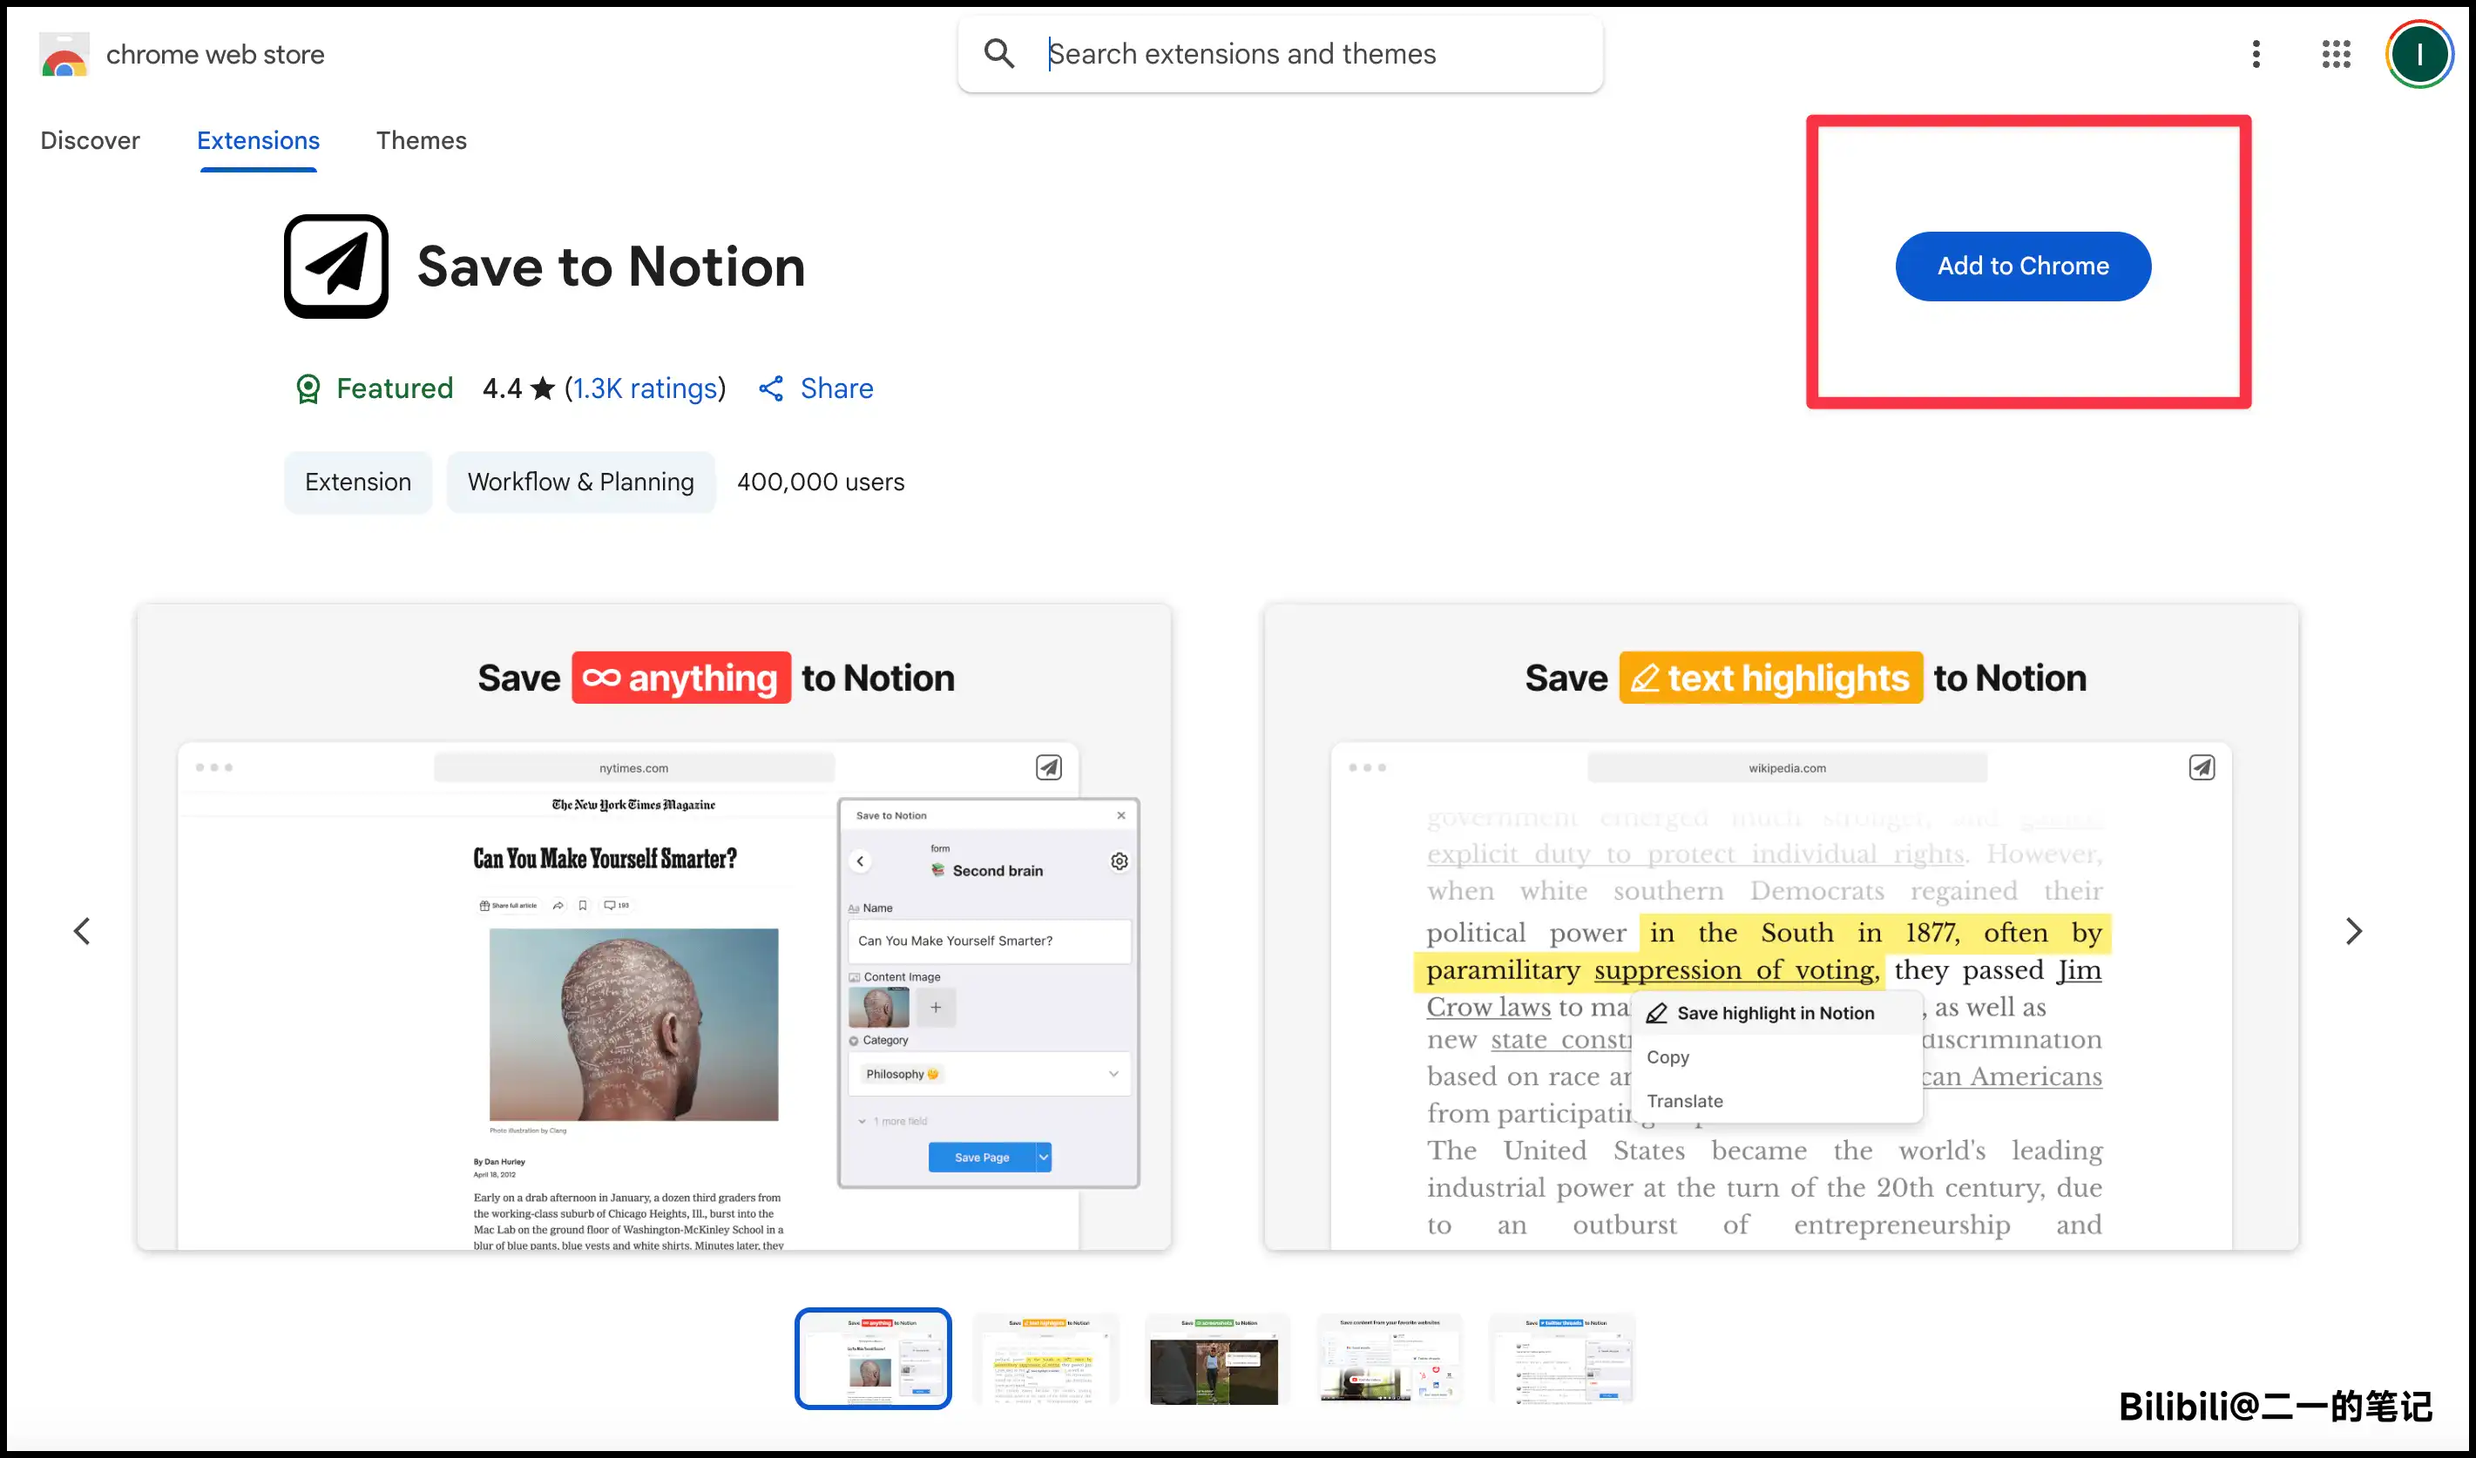Open the Google apps grid
2476x1458 pixels.
pos(2337,54)
